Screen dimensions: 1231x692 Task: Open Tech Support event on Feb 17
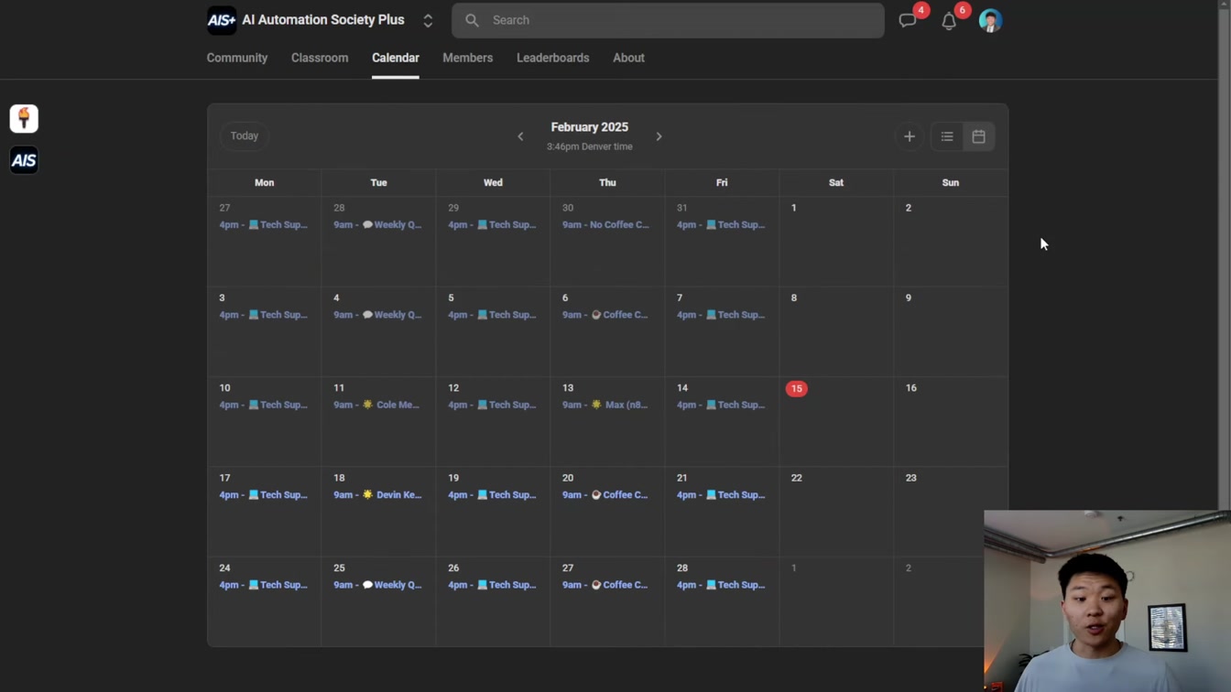pos(263,495)
